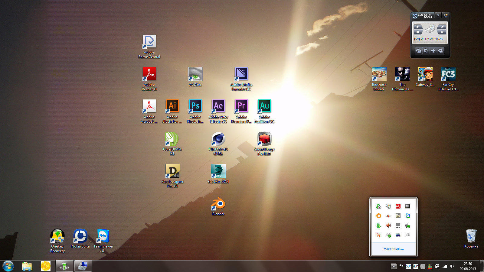Collapse the hidden tray icons arrow
Viewport: 484px width, 272px height.
tap(394, 266)
